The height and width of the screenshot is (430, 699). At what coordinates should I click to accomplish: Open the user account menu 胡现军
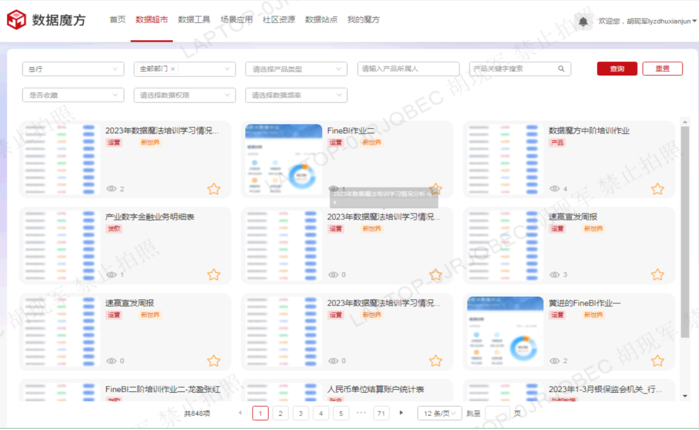point(647,21)
